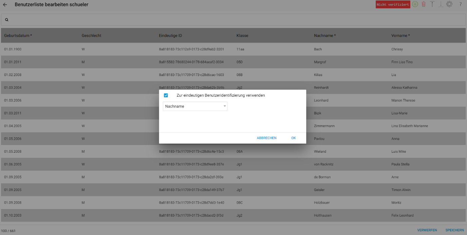467x235 pixels.
Task: Click the upload arrow icon
Action: click(x=432, y=4)
